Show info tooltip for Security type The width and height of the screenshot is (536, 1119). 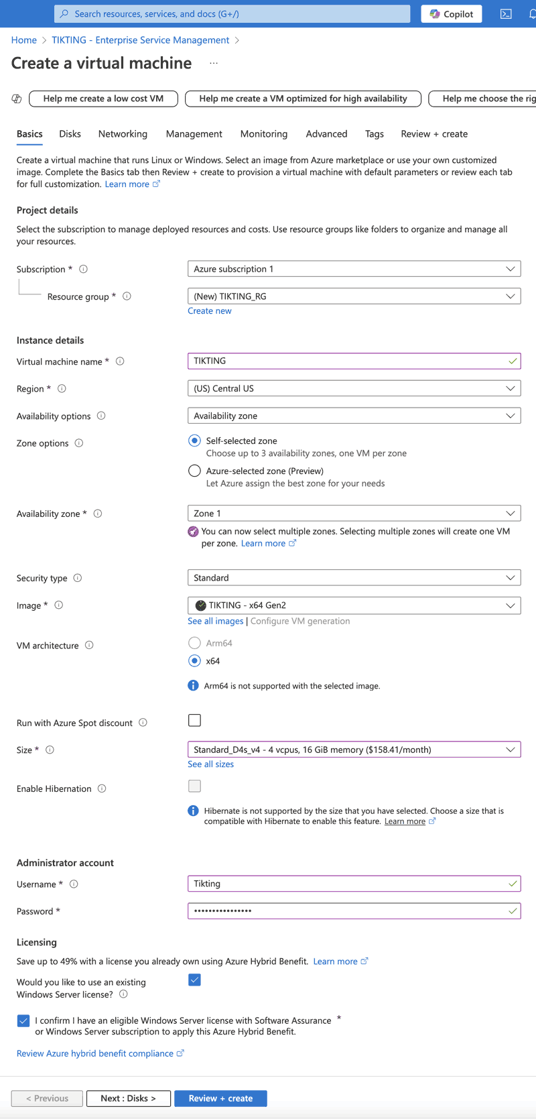(x=78, y=578)
